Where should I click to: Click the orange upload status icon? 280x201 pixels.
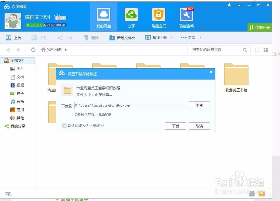[261, 193]
